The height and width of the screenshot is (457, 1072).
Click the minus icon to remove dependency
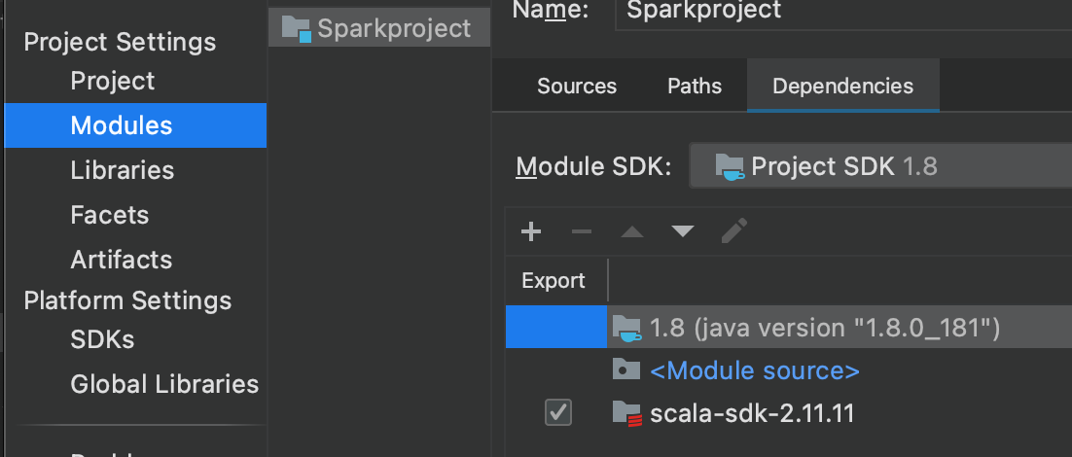click(x=582, y=231)
